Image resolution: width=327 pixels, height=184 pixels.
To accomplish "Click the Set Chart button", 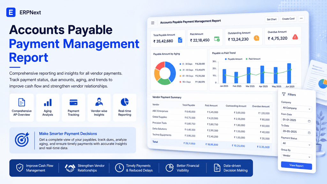I will click(x=271, y=19).
